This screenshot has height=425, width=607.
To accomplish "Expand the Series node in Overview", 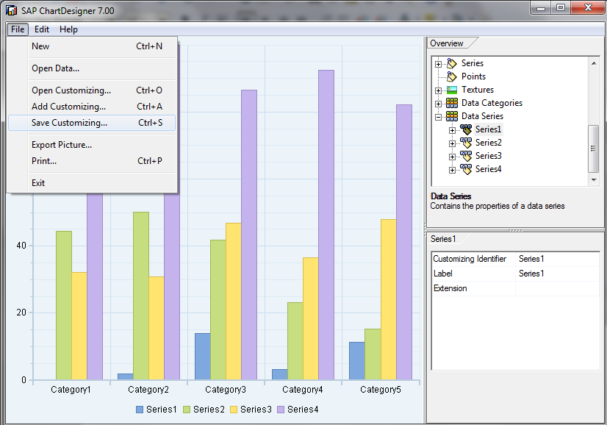I will point(438,64).
